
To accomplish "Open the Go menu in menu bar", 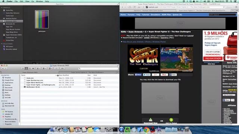I will (x=33, y=1).
